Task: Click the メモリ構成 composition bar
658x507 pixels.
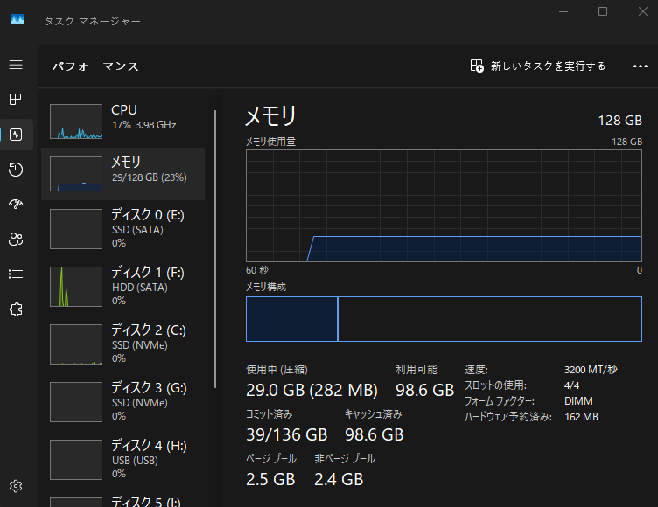Action: click(x=444, y=319)
